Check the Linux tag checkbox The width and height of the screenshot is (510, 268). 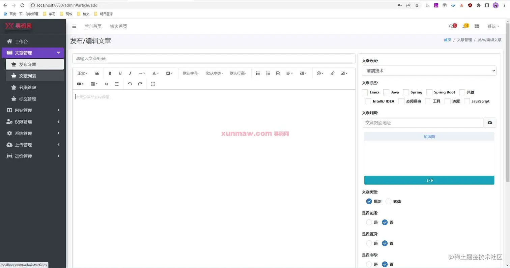coord(365,92)
